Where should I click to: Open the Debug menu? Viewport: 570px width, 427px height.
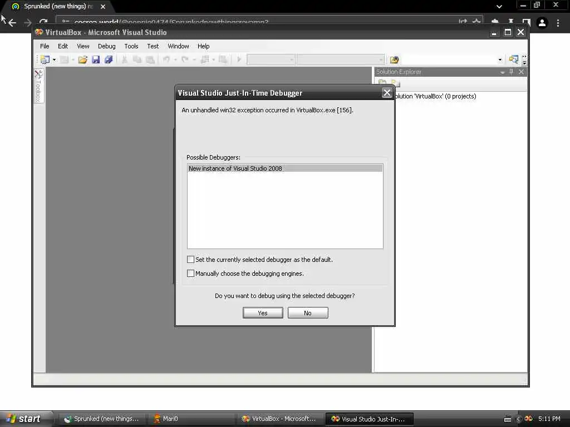(106, 46)
